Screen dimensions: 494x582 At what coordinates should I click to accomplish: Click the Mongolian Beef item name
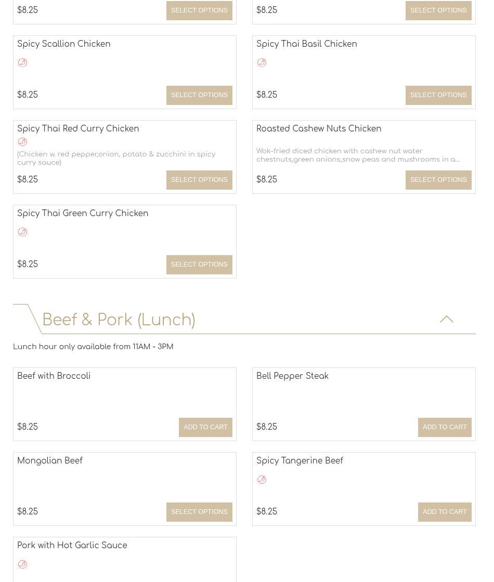point(50,461)
